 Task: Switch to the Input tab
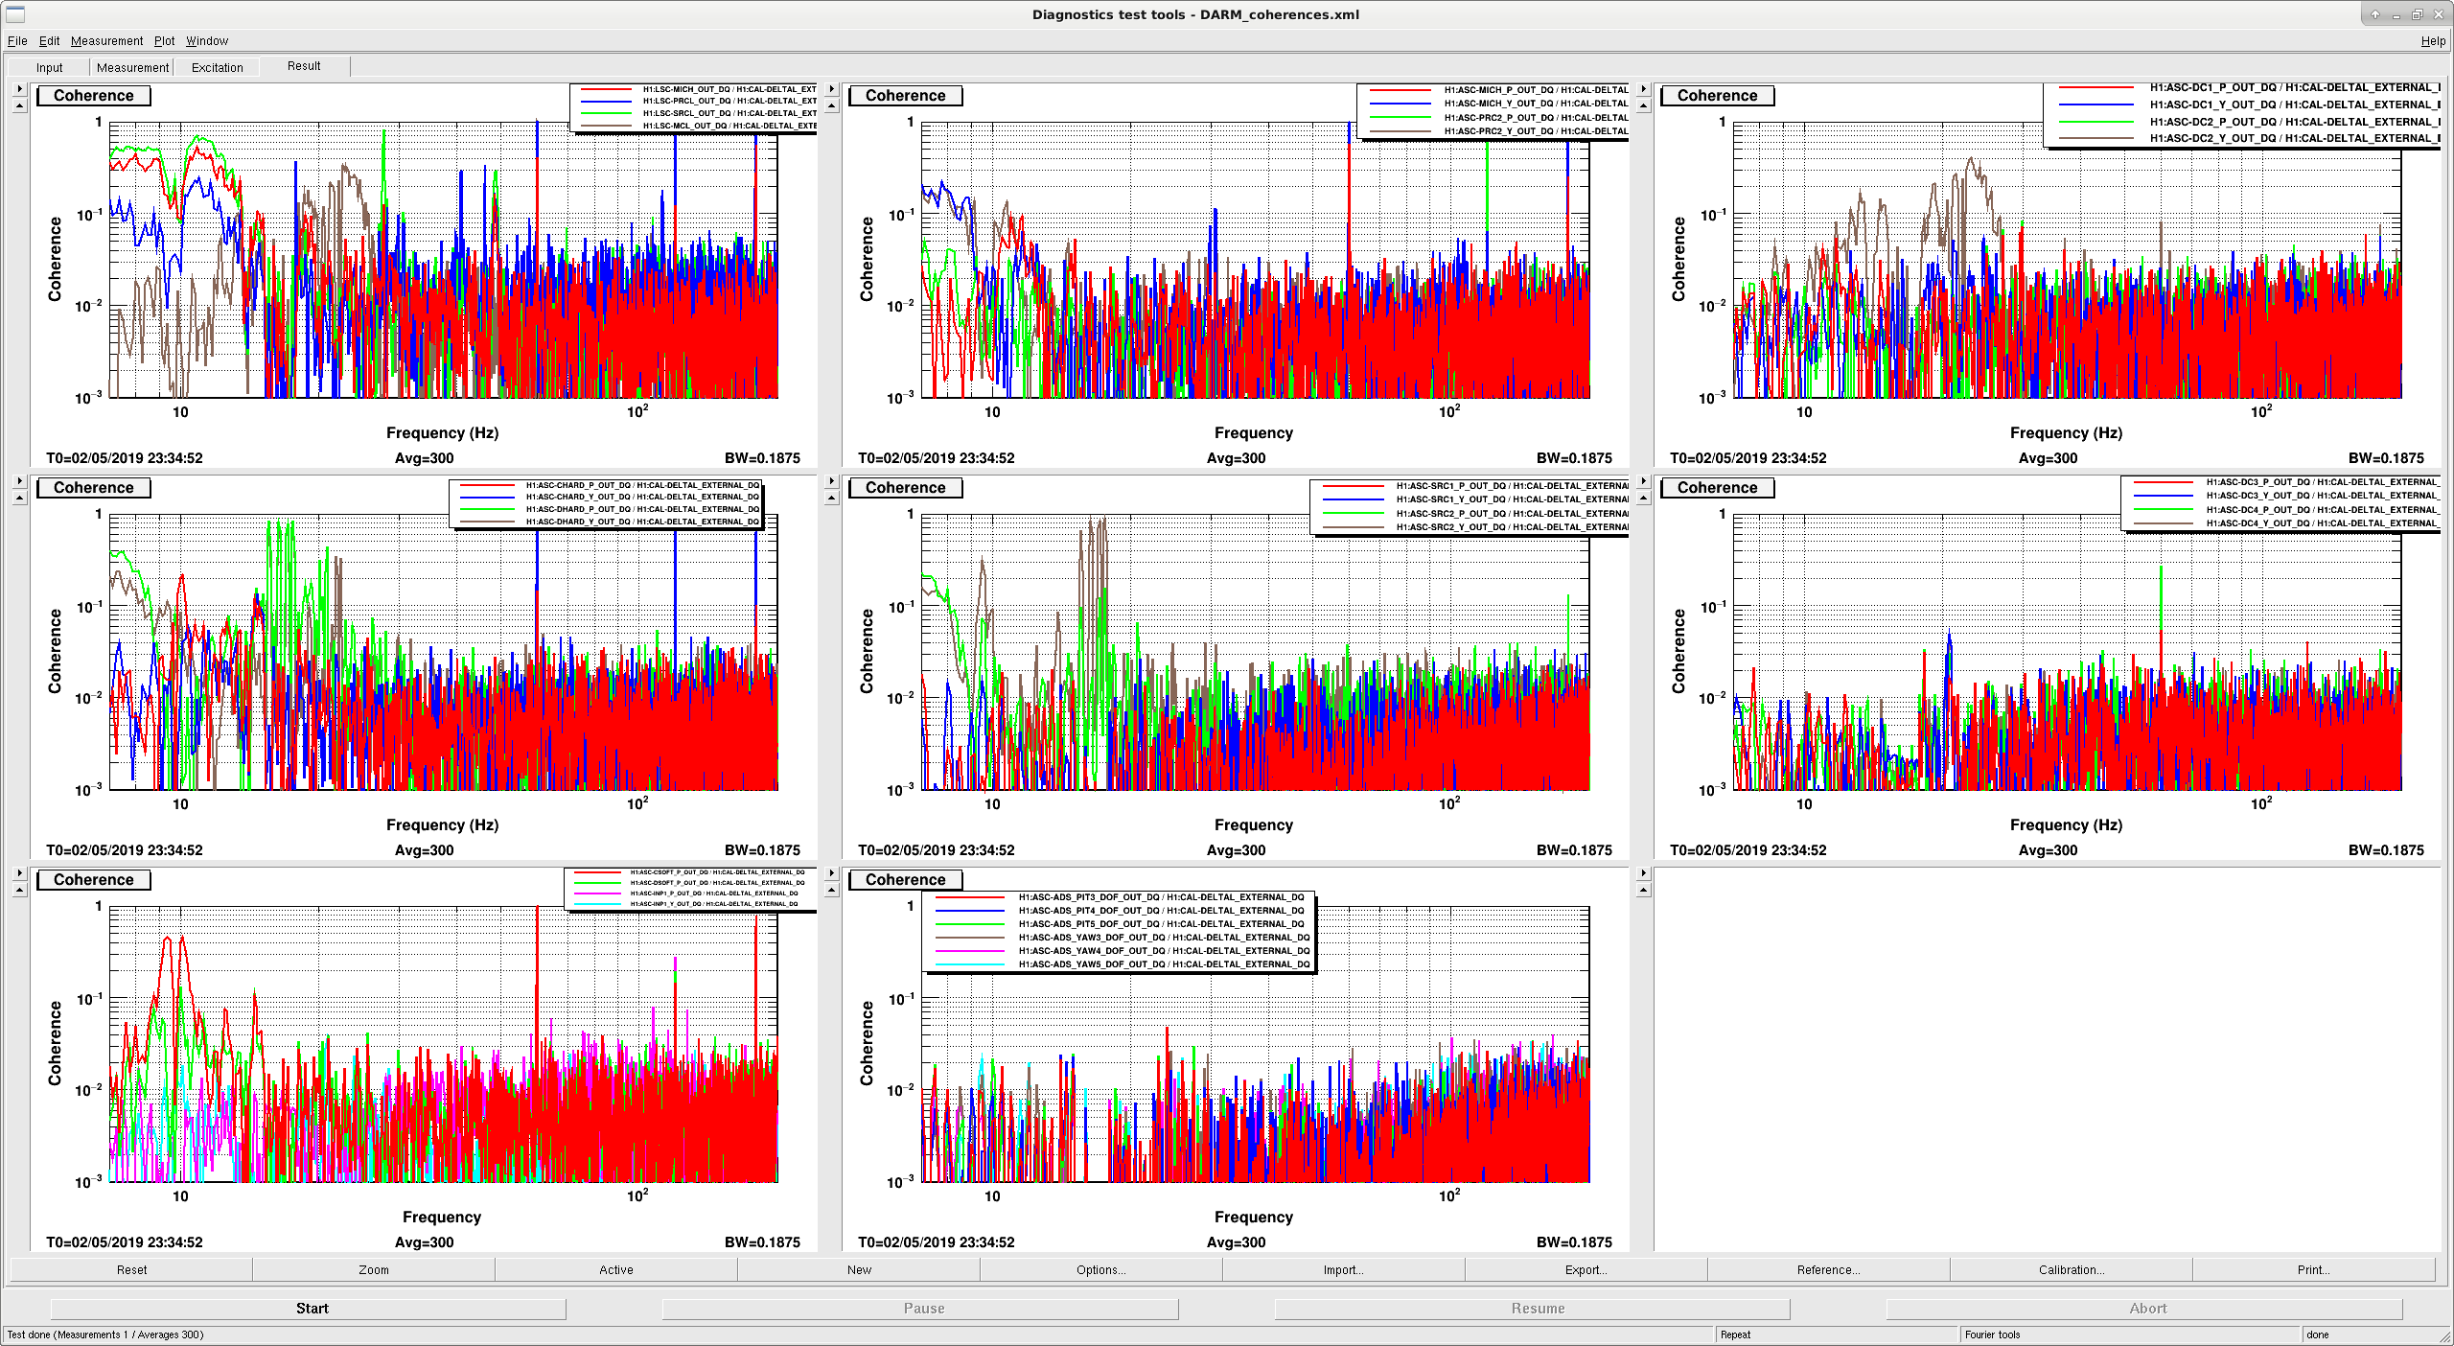[49, 67]
